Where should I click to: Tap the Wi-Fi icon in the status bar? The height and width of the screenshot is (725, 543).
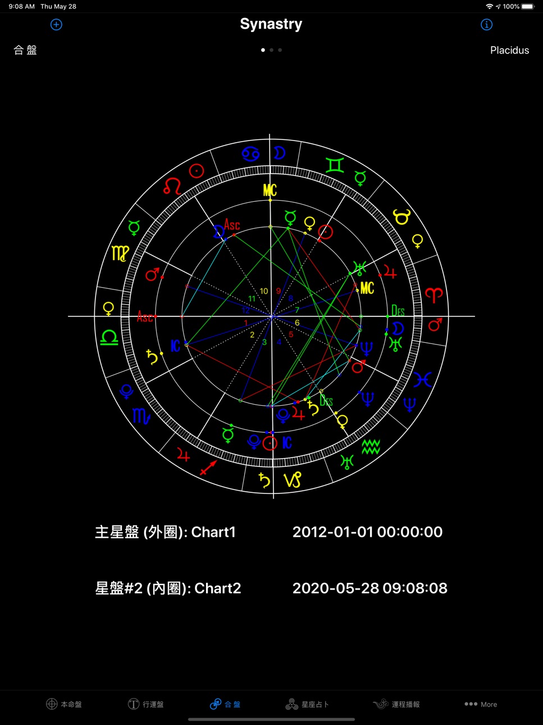[489, 6]
